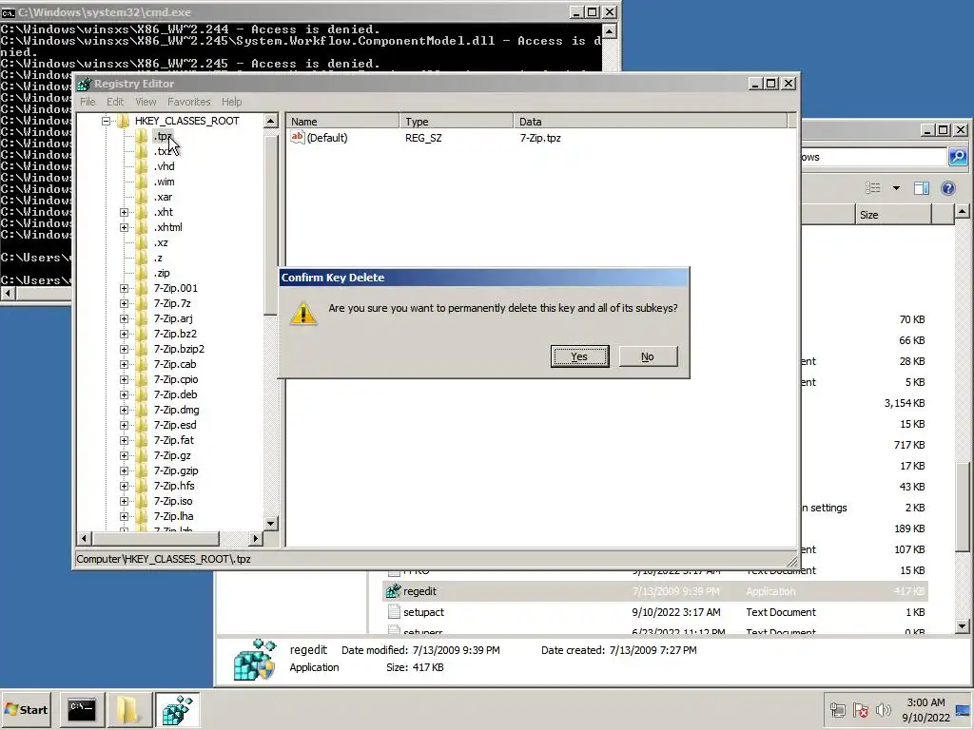
Task: Click the Size column header in Explorer
Action: point(893,215)
